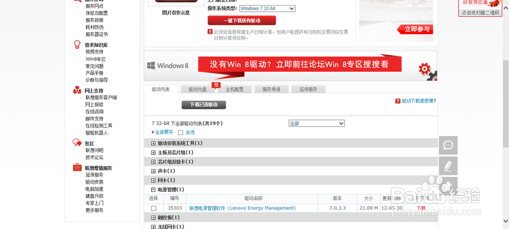Expand the 无线网卡(1) group
This screenshot has height=229, width=509.
point(154,227)
